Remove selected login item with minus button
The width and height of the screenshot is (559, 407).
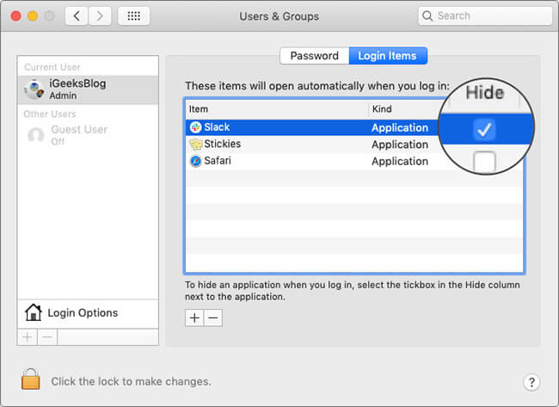212,318
